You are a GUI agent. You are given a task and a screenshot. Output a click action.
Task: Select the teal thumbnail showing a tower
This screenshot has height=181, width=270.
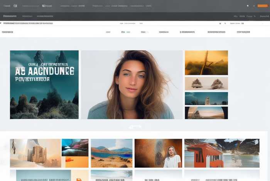tap(206, 99)
